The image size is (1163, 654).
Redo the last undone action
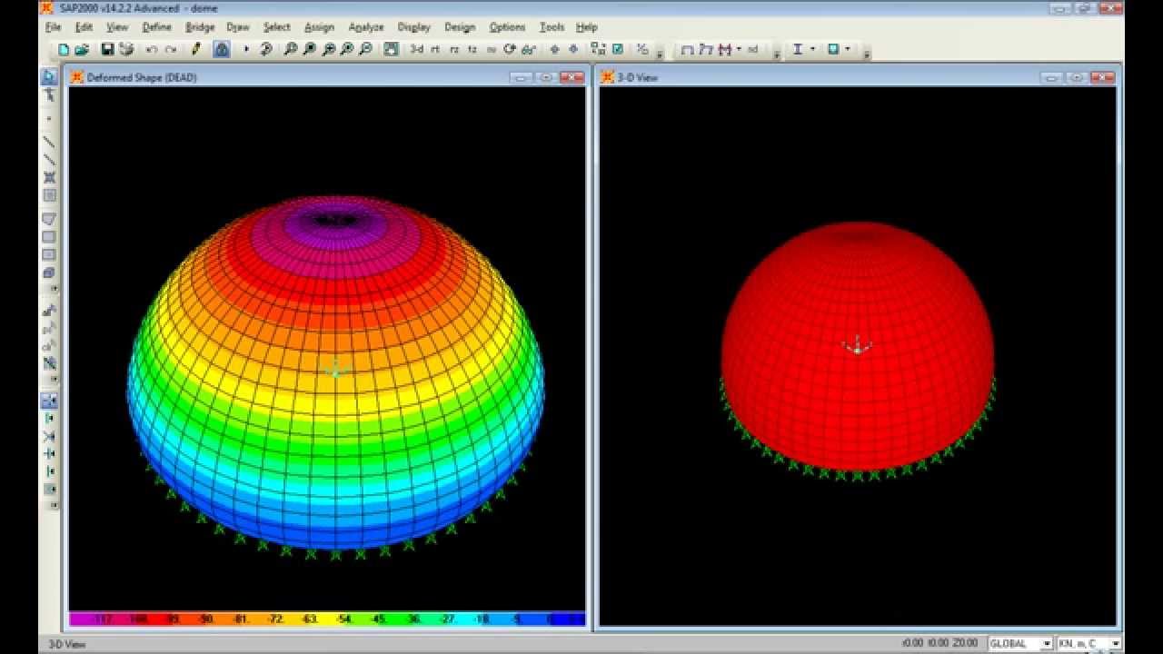click(x=170, y=50)
